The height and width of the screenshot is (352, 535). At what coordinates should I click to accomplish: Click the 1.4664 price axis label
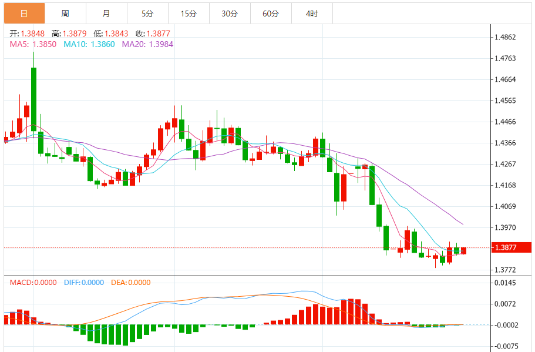pos(505,79)
